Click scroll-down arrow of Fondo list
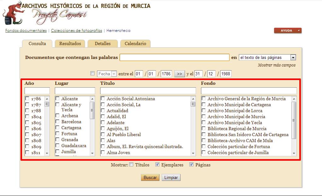This screenshot has width=322, height=196. pyautogui.click(x=294, y=153)
